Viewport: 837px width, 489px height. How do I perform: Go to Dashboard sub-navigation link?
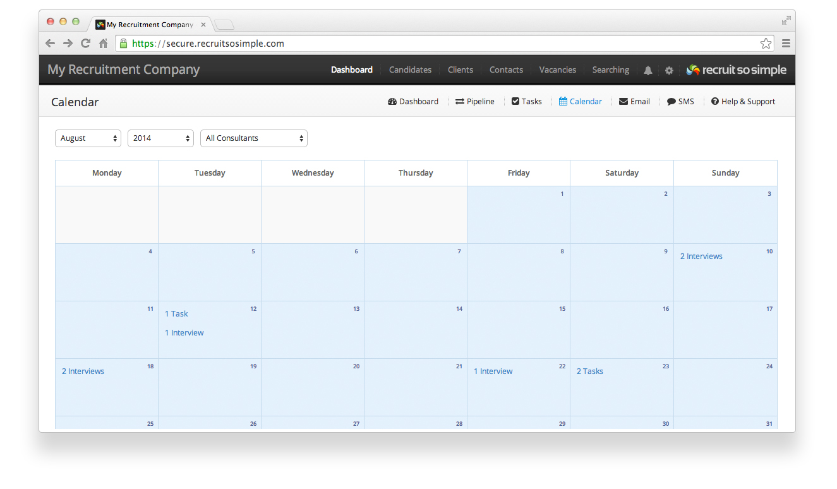[413, 102]
